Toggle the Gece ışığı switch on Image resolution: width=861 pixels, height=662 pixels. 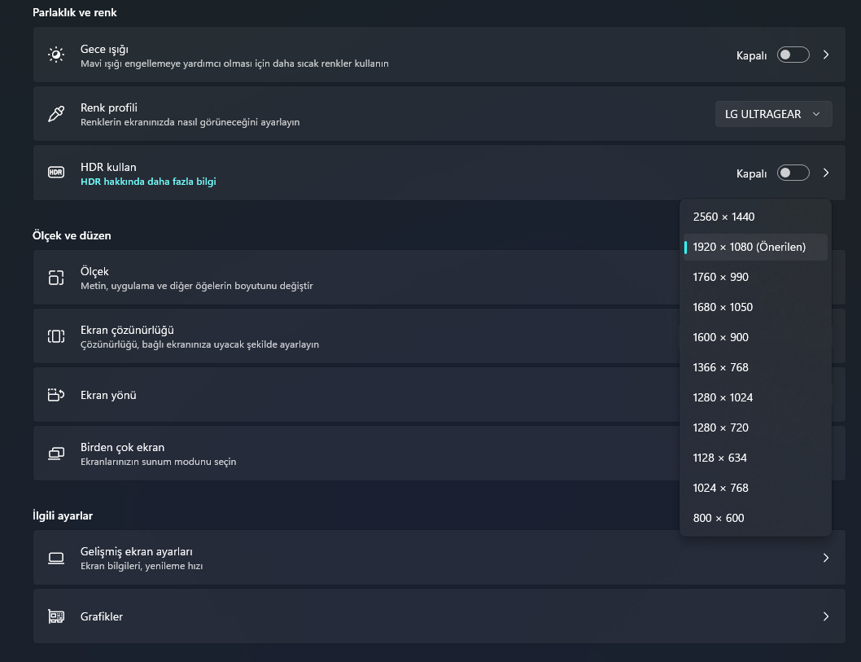[793, 55]
